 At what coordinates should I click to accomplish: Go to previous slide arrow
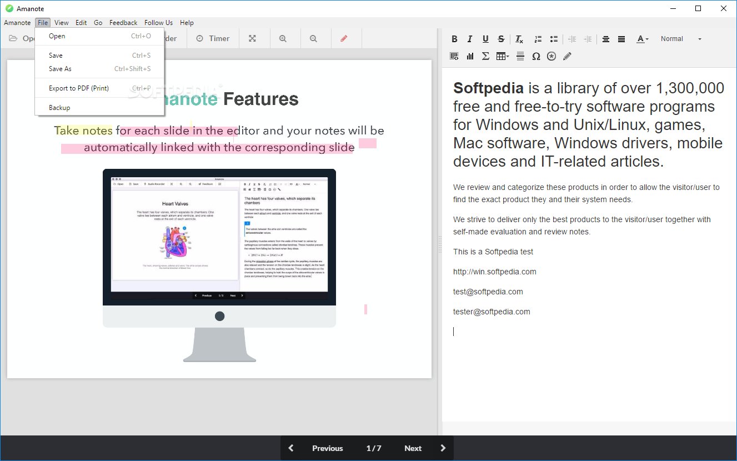pos(291,448)
